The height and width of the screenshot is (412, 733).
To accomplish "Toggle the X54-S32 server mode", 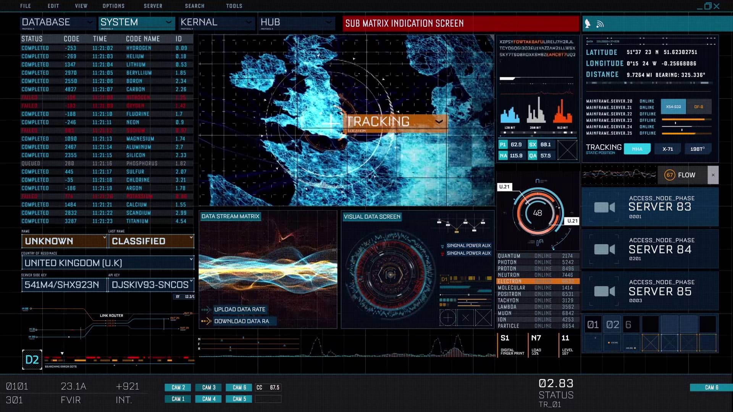I will (673, 107).
